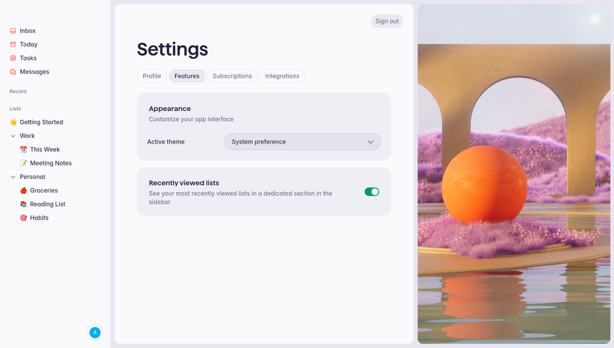Go to Today view
This screenshot has width=614, height=348.
[28, 44]
